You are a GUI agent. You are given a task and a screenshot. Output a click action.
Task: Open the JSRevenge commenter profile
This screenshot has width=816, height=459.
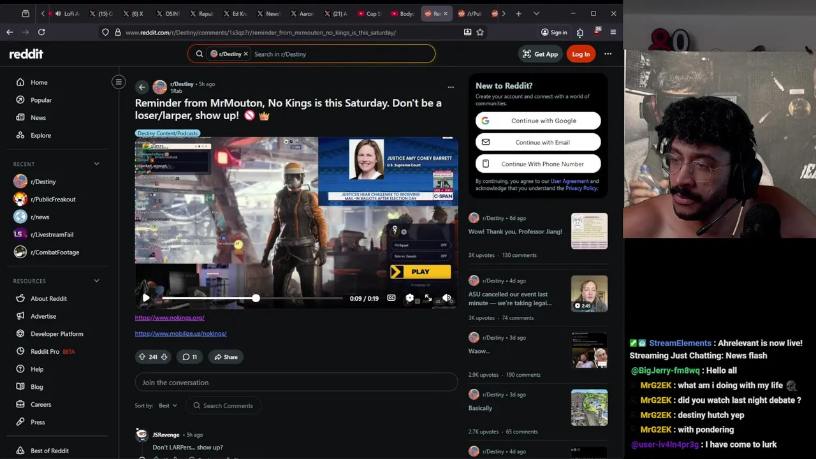[x=166, y=435]
